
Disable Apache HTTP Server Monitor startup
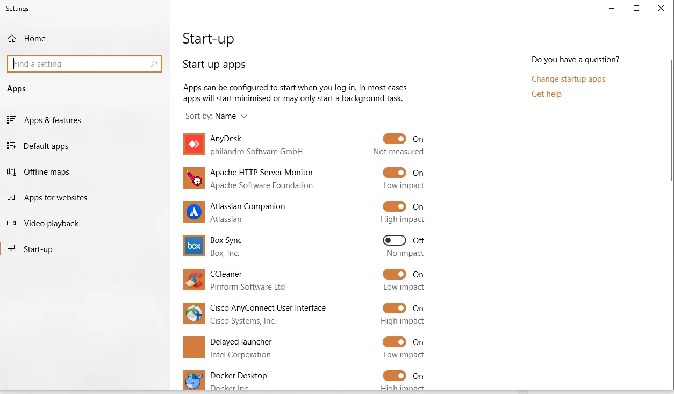click(x=395, y=173)
